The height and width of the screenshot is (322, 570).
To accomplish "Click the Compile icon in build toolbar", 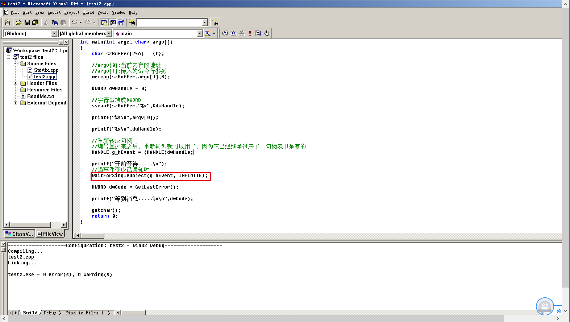I will (x=225, y=33).
